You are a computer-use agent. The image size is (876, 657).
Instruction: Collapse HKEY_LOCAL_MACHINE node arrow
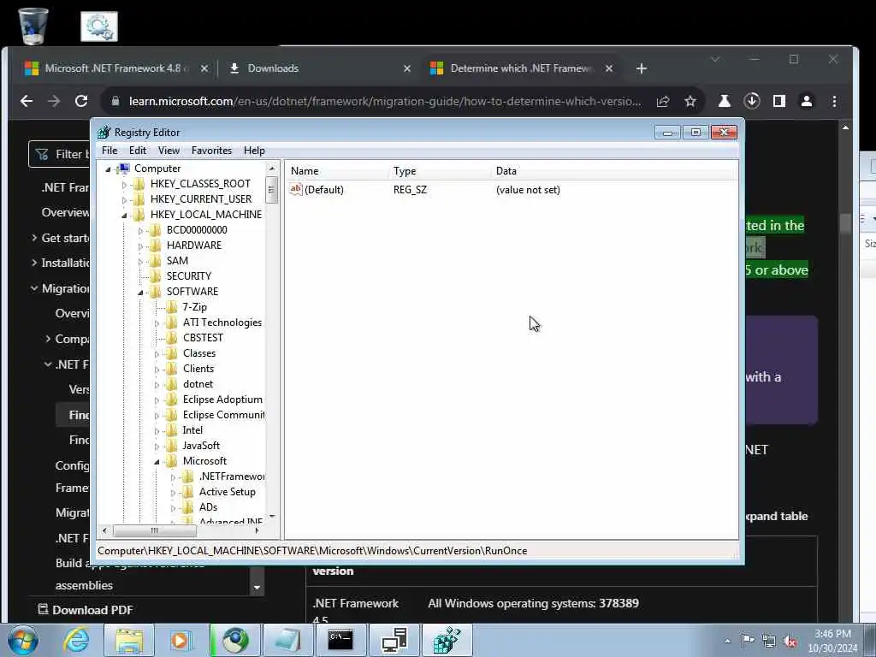pos(124,215)
